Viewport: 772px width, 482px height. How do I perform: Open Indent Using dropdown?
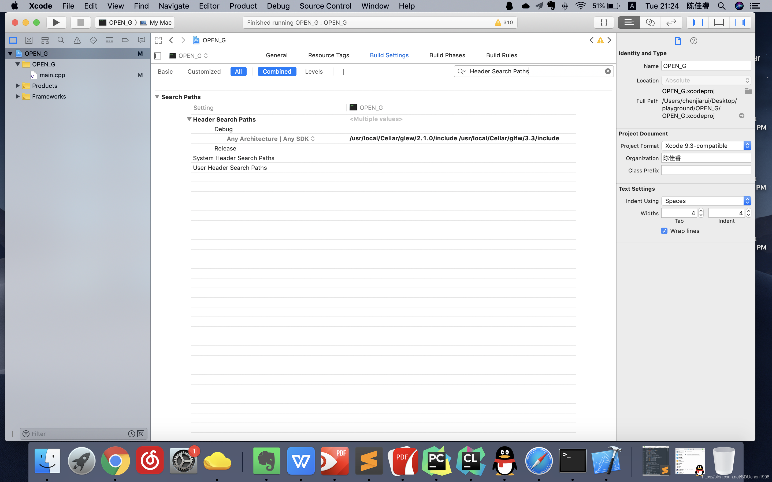tap(706, 201)
